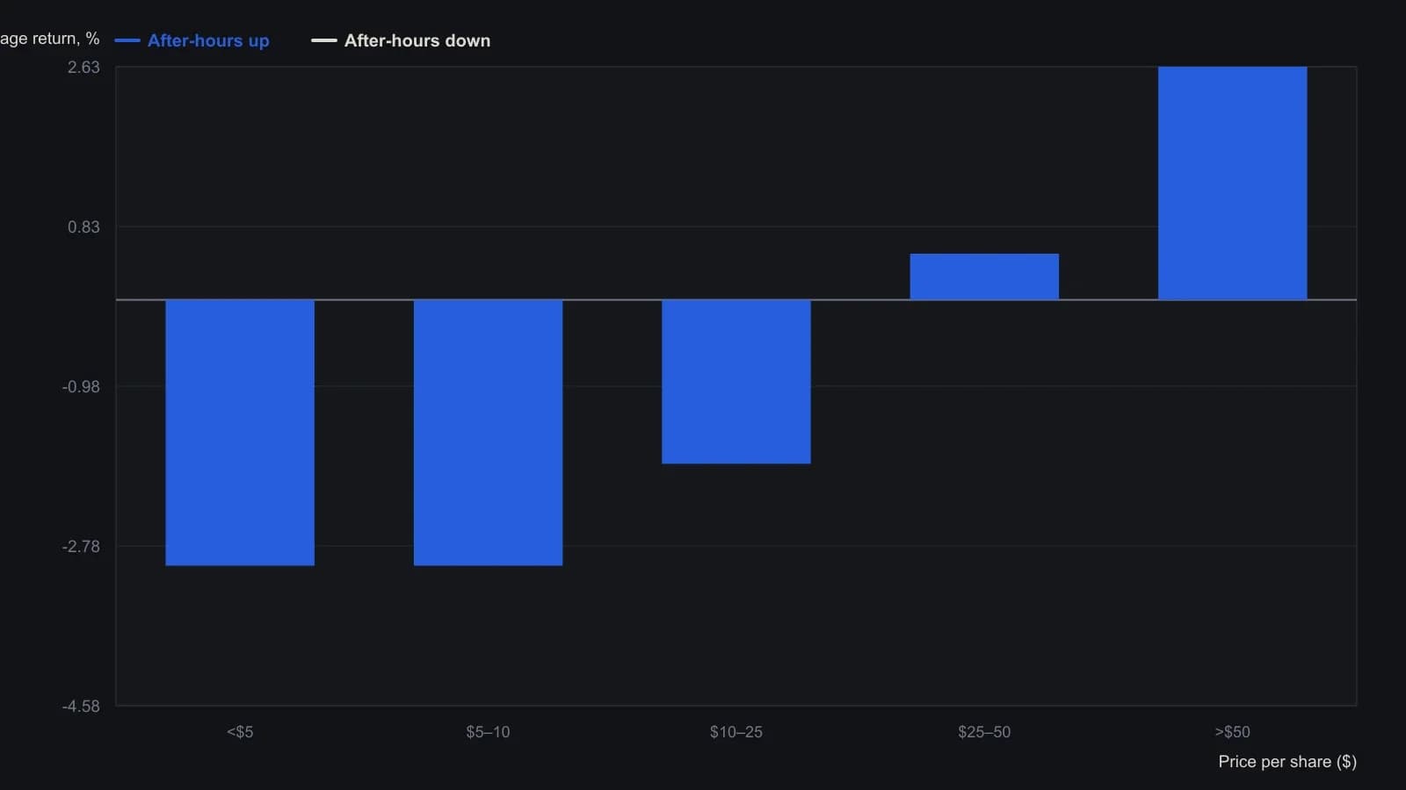Click the '$25–50' x-axis label
Viewport: 1406px width, 790px height.
pyautogui.click(x=984, y=732)
